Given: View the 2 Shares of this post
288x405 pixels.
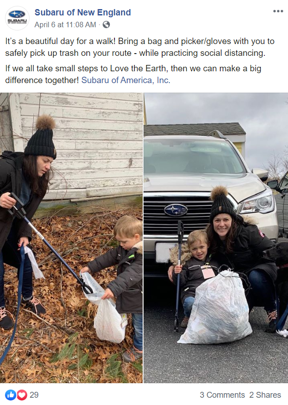Looking at the screenshot, I should click(x=265, y=395).
